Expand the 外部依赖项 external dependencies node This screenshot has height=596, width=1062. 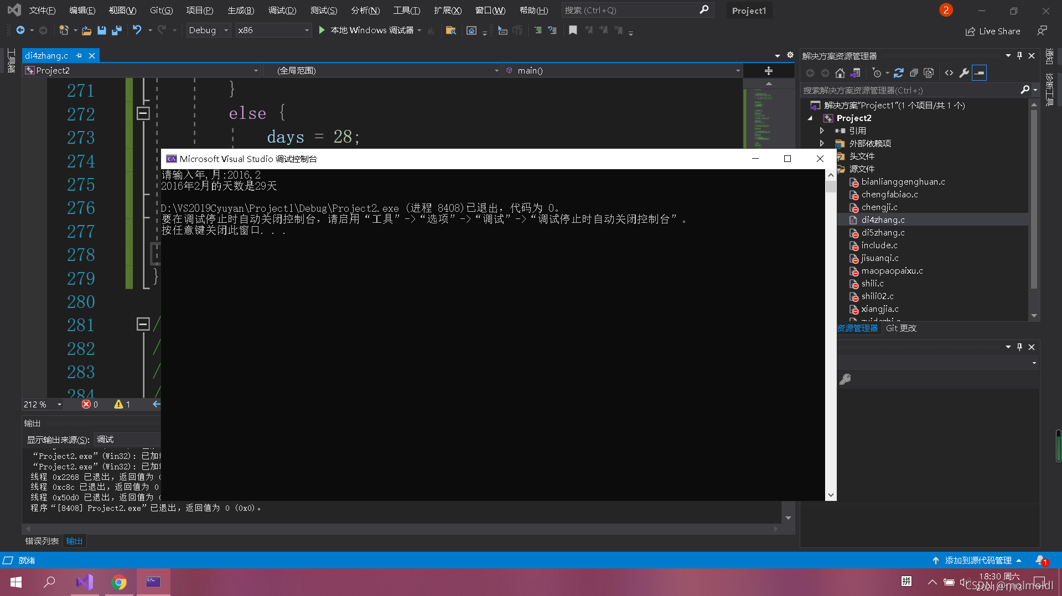click(822, 144)
